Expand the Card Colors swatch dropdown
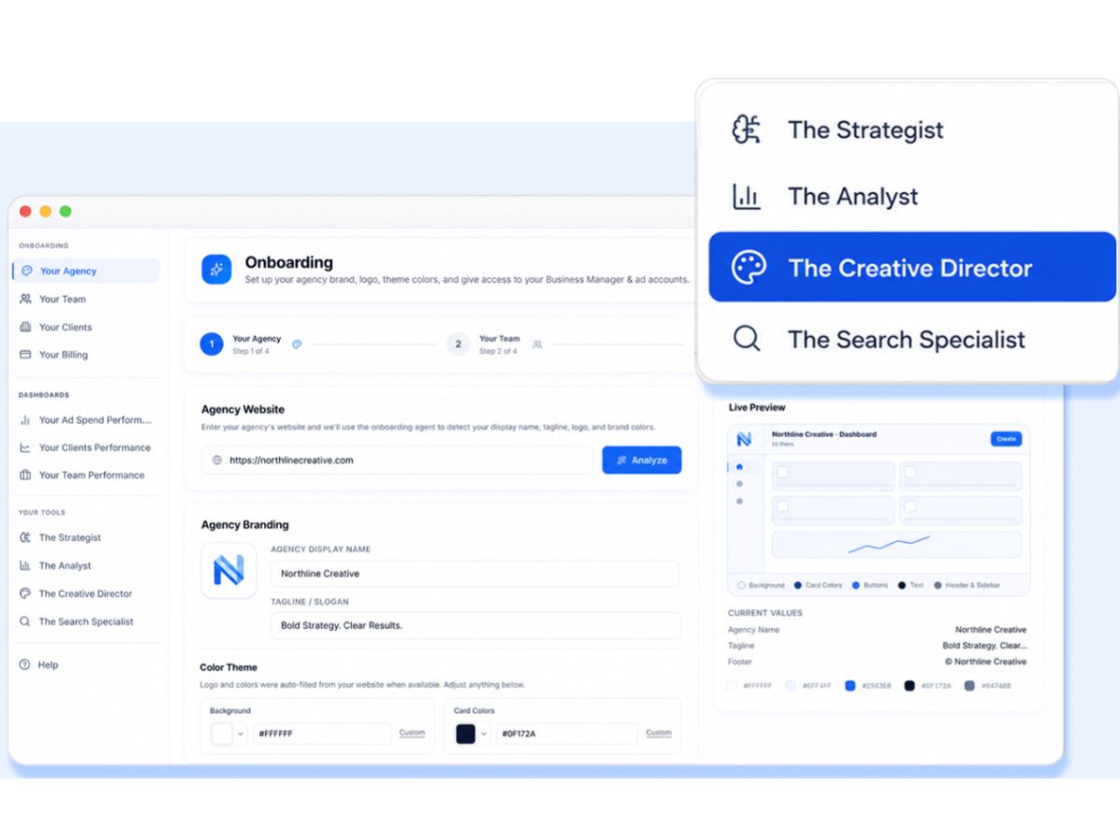Viewport: 1120px width, 840px height. 483,734
